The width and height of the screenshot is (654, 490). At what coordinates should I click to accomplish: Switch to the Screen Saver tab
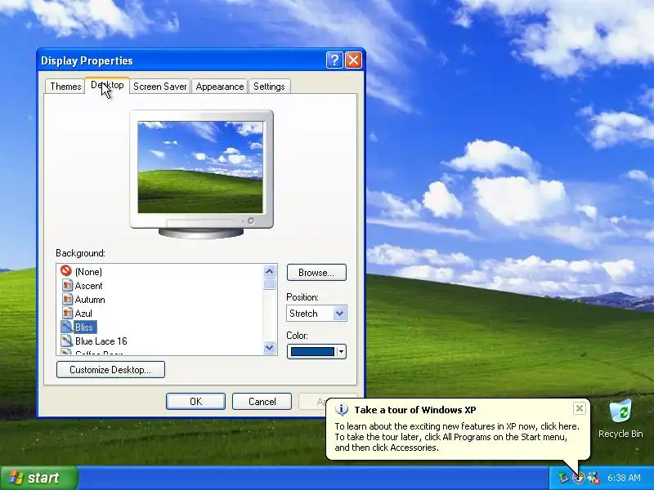159,87
